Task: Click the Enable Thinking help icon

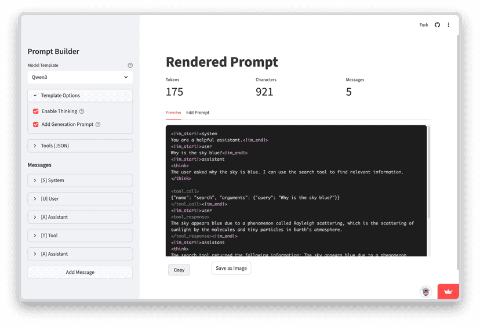Action: click(x=82, y=111)
